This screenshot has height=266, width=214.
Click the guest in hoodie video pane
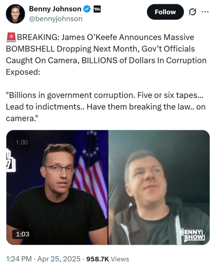pos(159,187)
